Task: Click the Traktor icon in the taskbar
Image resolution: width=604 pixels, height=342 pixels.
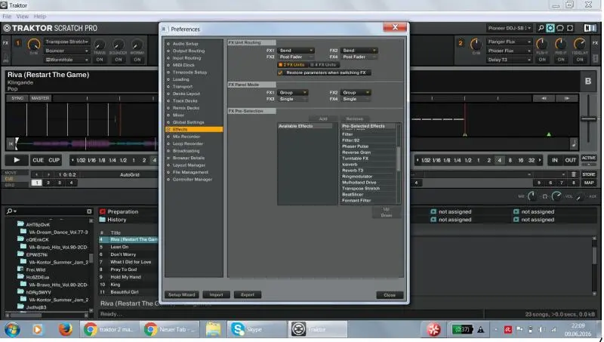Action: click(298, 329)
